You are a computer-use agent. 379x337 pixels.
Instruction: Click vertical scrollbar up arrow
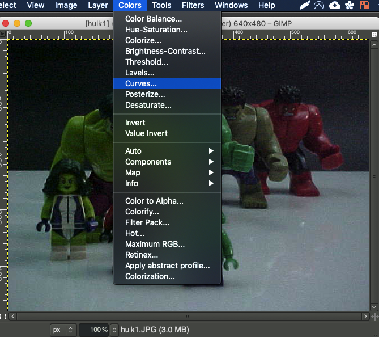(374, 45)
